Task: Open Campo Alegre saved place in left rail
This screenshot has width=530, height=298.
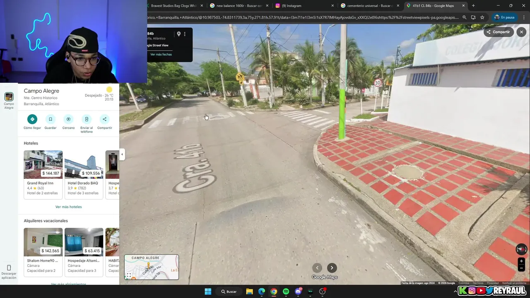Action: tap(9, 100)
